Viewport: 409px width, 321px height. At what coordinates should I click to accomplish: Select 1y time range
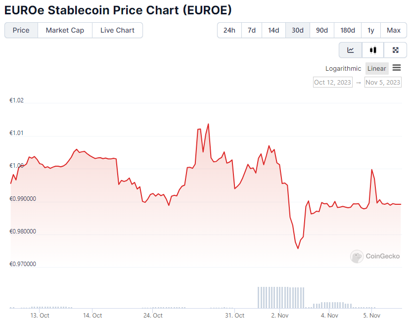pyautogui.click(x=371, y=30)
